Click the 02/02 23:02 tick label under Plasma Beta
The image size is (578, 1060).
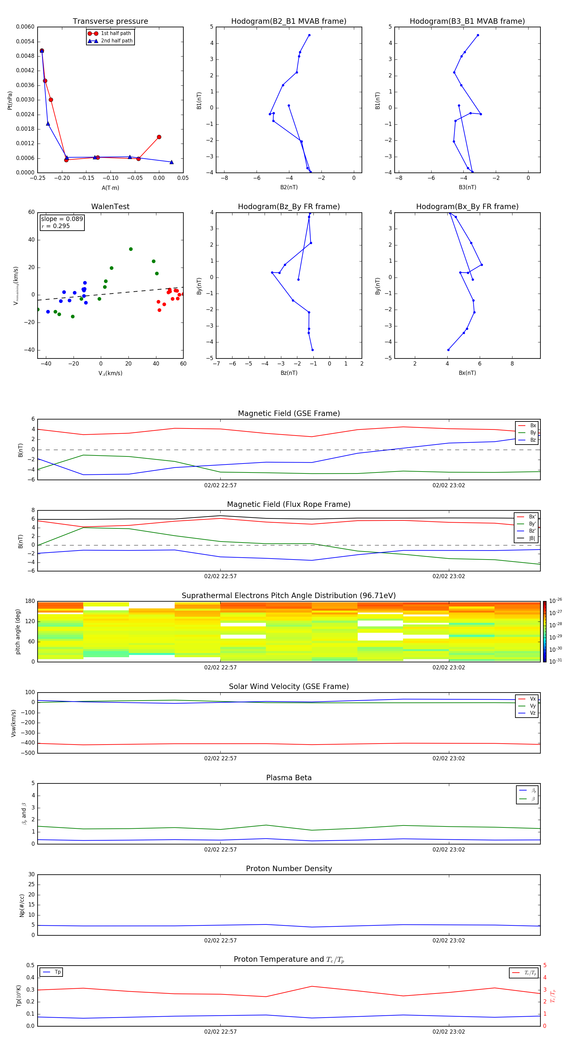[448, 849]
